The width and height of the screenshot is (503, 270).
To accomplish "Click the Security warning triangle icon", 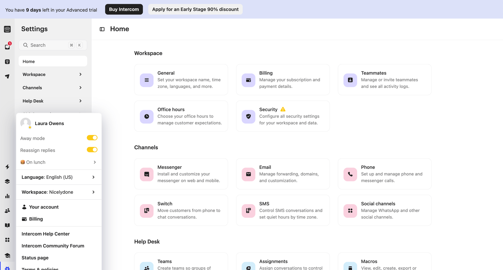I will click(283, 109).
